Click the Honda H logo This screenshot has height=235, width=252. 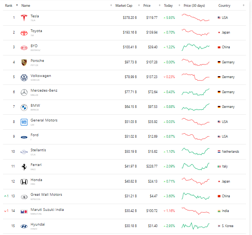coord(24,182)
